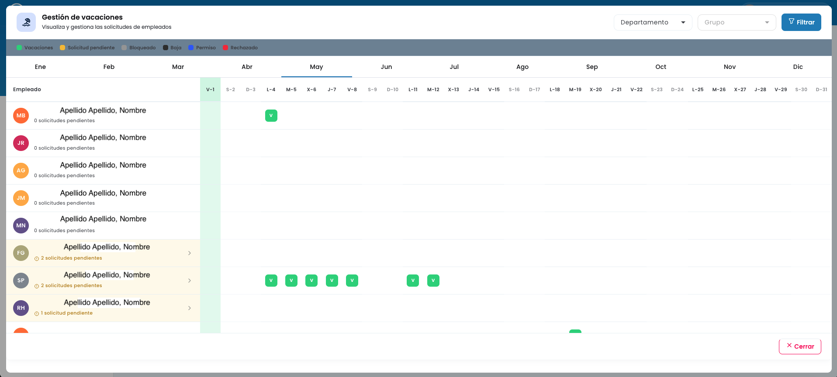Click the pending clock icon in FG row

click(x=37, y=259)
